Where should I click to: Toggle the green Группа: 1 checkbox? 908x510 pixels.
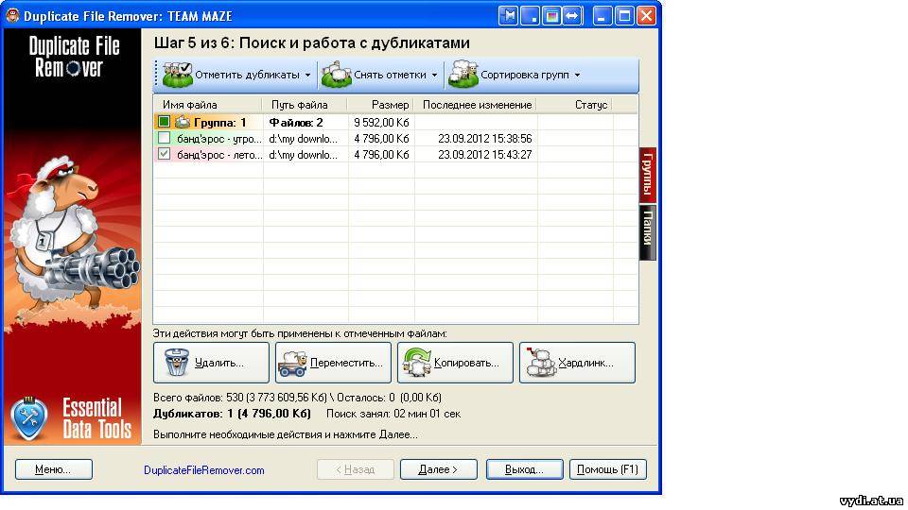coord(164,122)
